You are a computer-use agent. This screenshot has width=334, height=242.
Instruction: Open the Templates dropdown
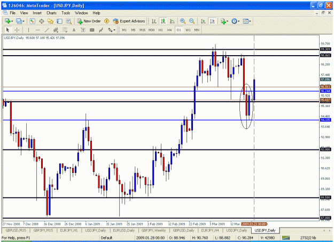tap(247, 21)
